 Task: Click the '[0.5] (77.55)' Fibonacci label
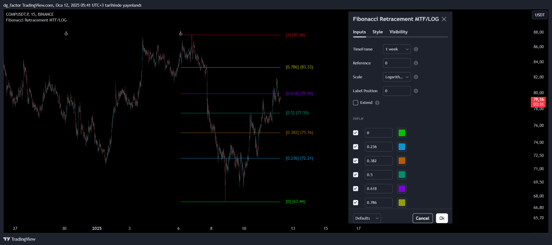tap(297, 113)
